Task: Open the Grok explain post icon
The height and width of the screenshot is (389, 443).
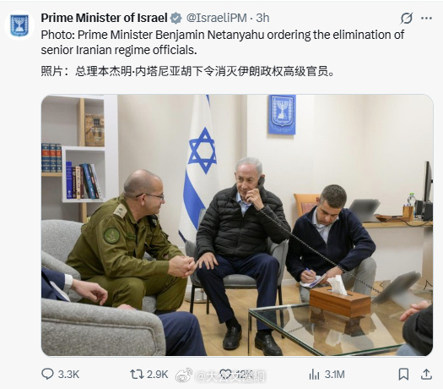Action: 407,18
